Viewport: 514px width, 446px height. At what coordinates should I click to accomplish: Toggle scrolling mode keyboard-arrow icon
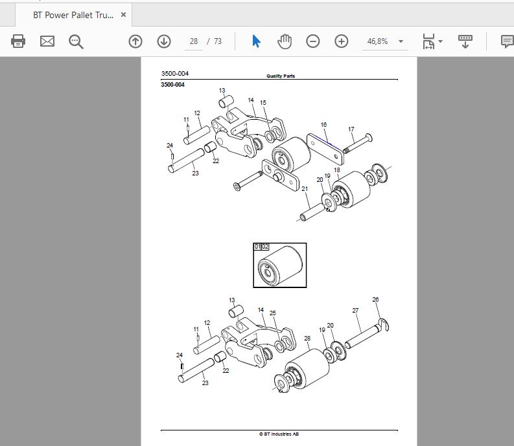pos(465,41)
